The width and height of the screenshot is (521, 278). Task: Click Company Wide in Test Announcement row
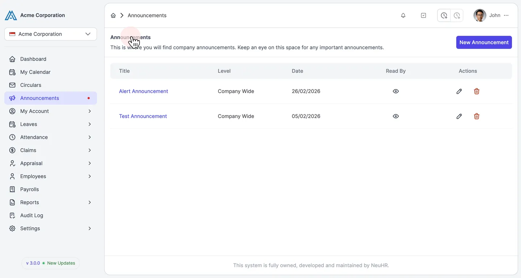[x=236, y=116]
